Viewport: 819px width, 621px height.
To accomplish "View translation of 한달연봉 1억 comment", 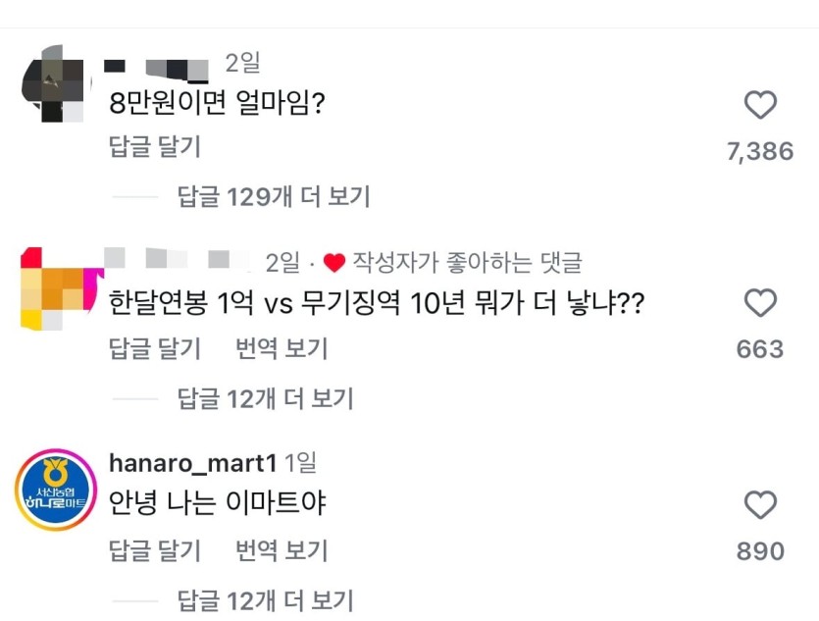I will (282, 348).
